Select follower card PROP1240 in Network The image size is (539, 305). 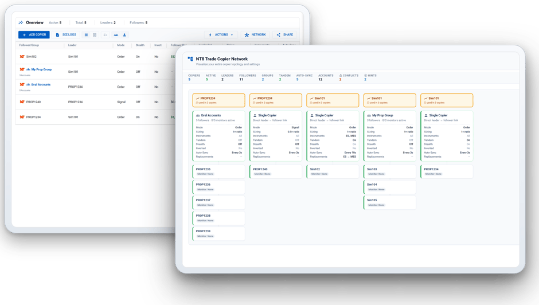276,171
